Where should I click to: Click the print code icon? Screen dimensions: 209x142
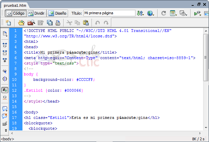[58, 23]
